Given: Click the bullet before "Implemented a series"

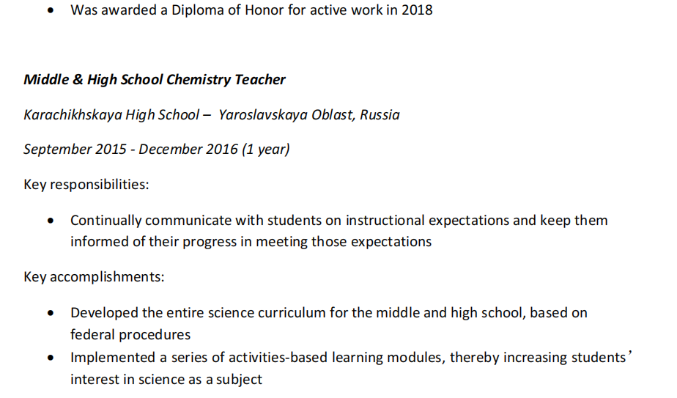Looking at the screenshot, I should point(50,358).
